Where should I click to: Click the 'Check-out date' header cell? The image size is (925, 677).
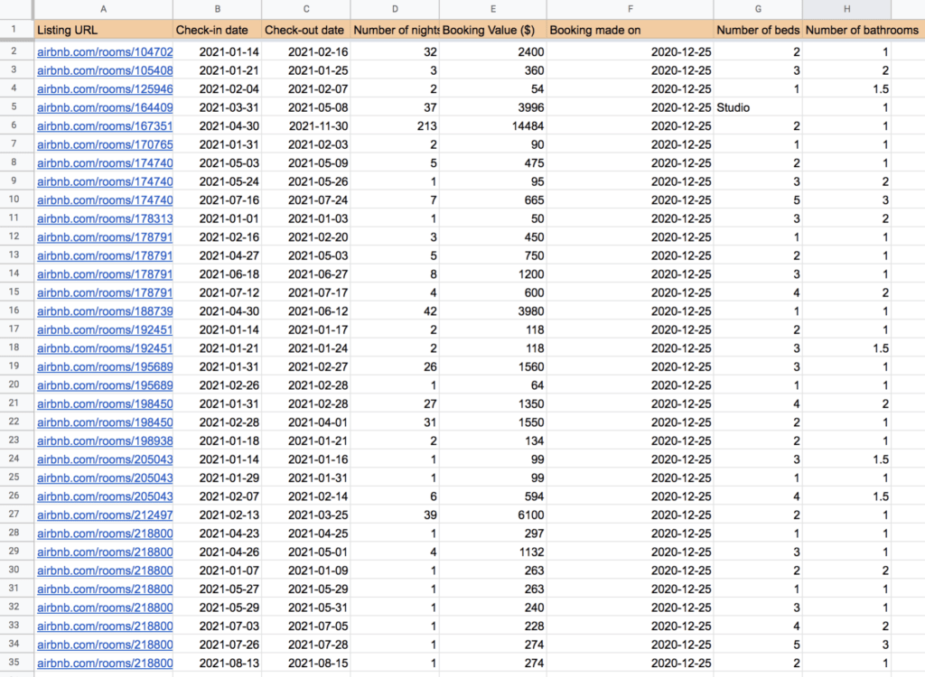coord(306,30)
